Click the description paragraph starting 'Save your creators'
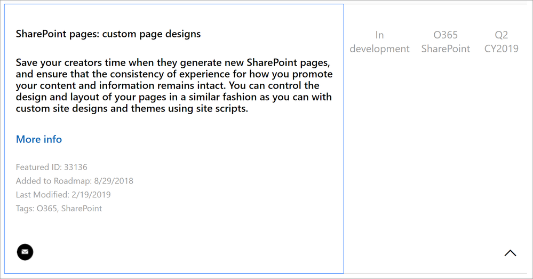This screenshot has width=533, height=279. click(174, 86)
